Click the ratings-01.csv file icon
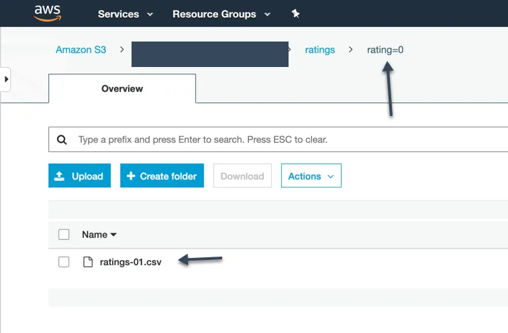Screen dimensions: 508x333 [87, 262]
